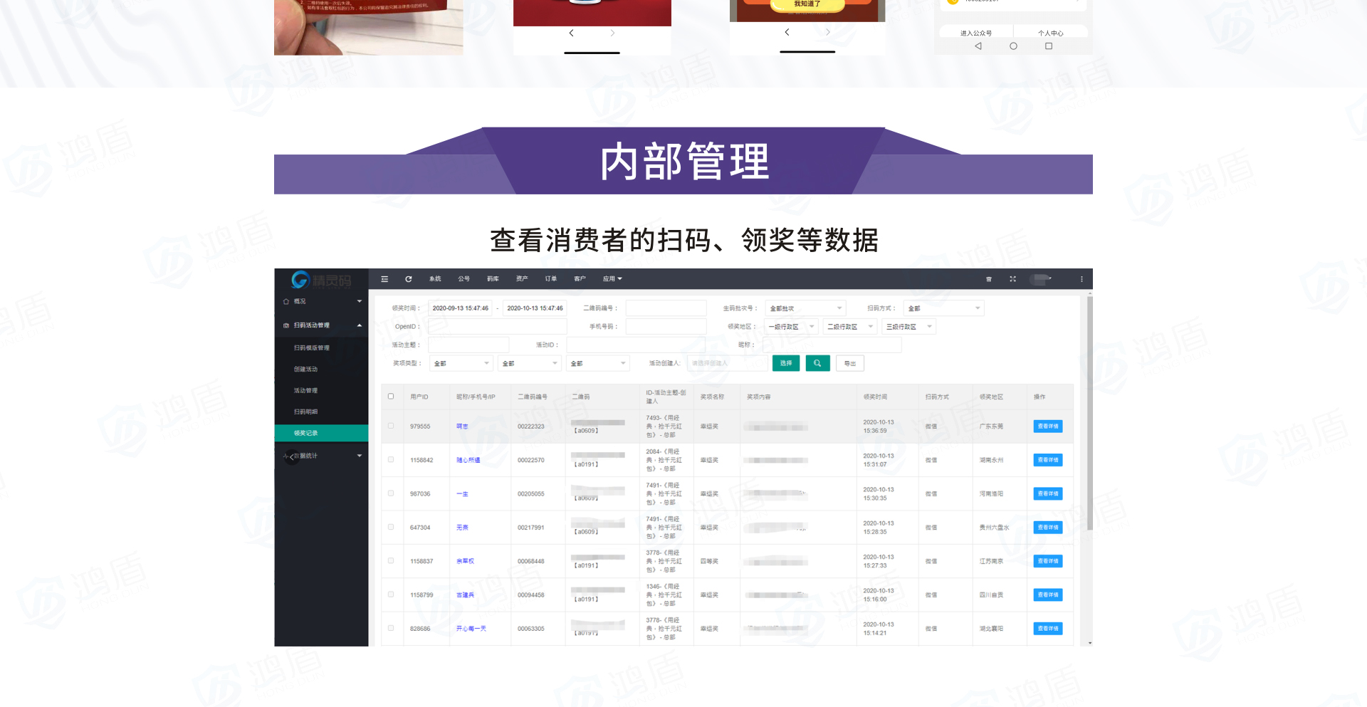Toggle the fullscreen icon in header
1367x707 pixels.
[x=1012, y=279]
